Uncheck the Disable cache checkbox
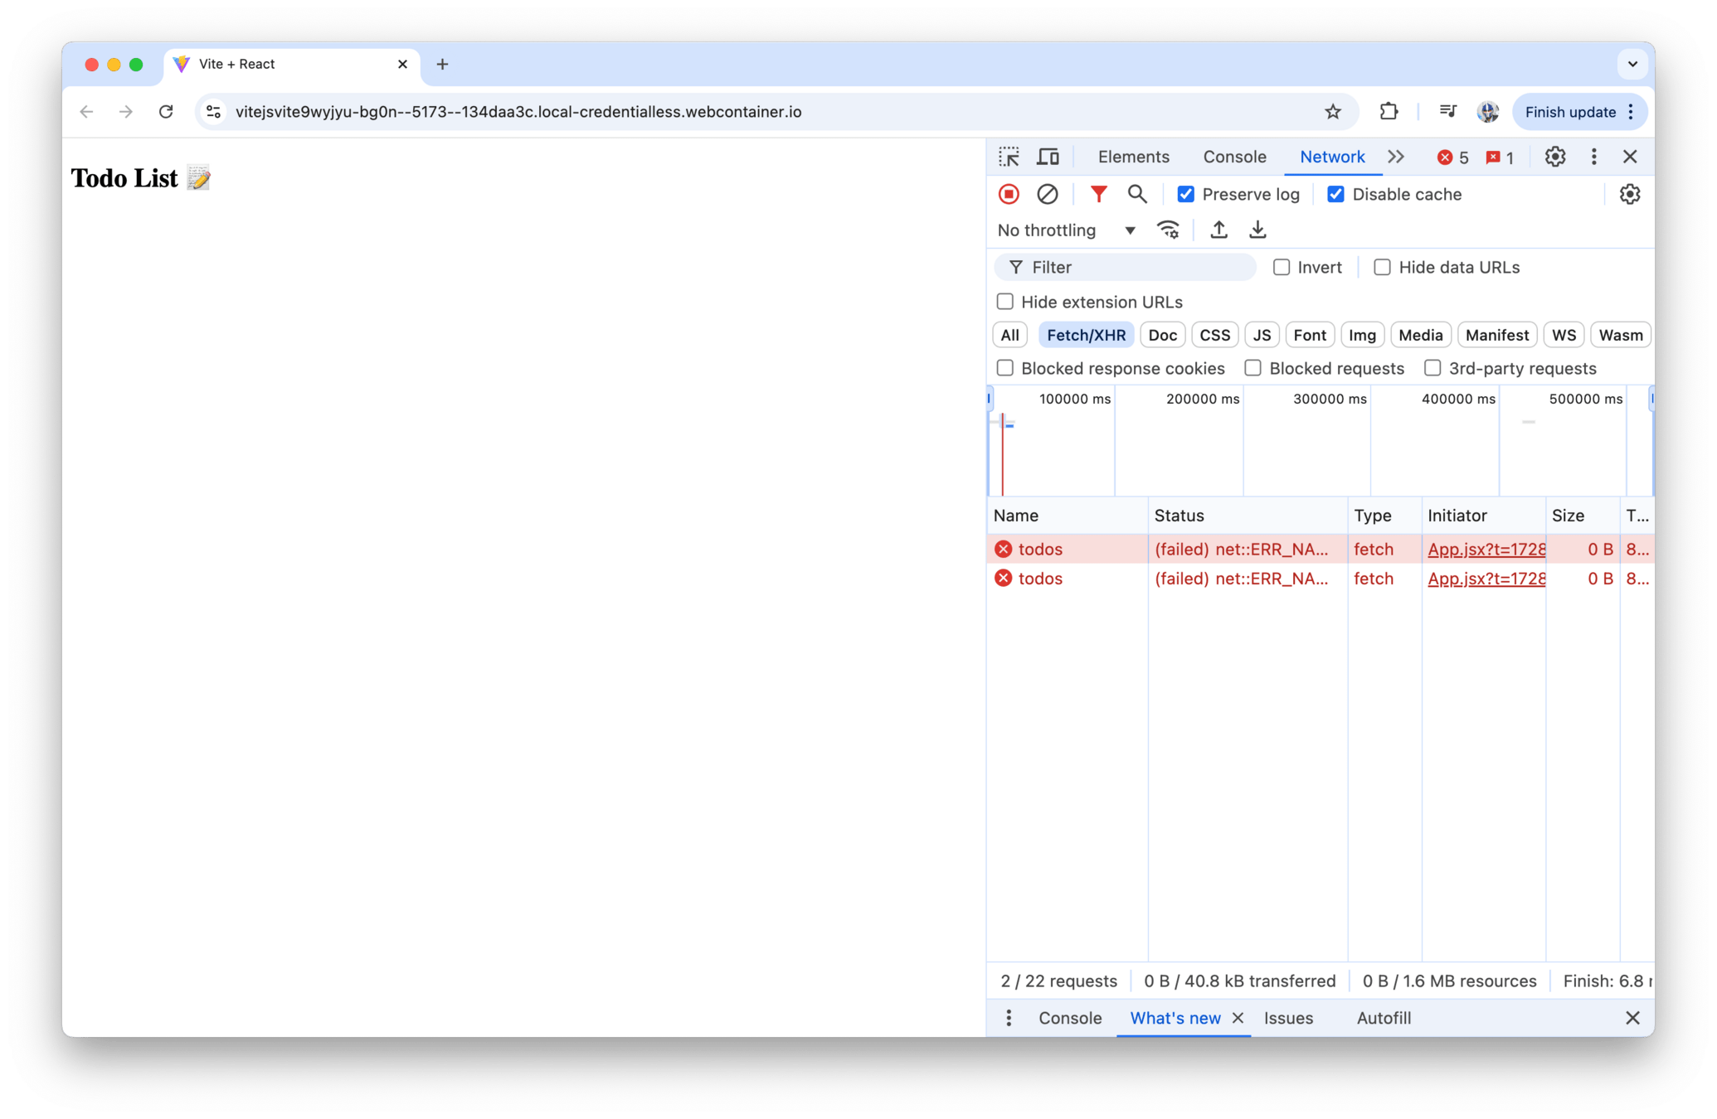 [1335, 194]
